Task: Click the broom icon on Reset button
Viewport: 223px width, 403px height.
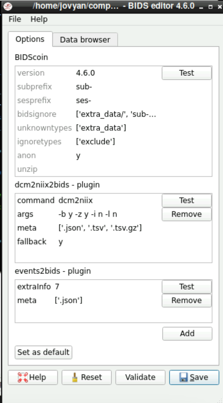Action: coord(75,377)
